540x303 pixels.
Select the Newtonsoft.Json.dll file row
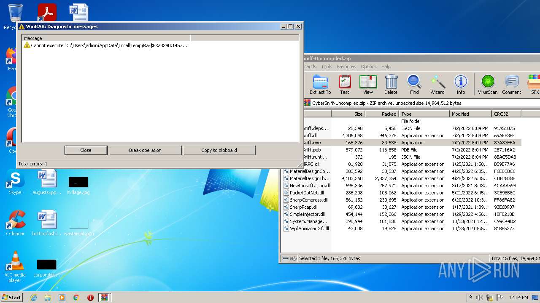click(402, 186)
